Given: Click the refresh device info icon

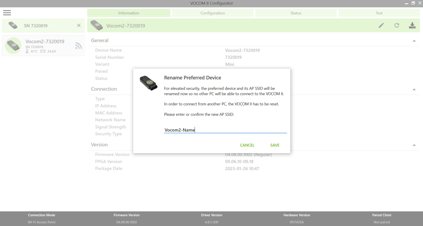Looking at the screenshot, I should click(397, 26).
